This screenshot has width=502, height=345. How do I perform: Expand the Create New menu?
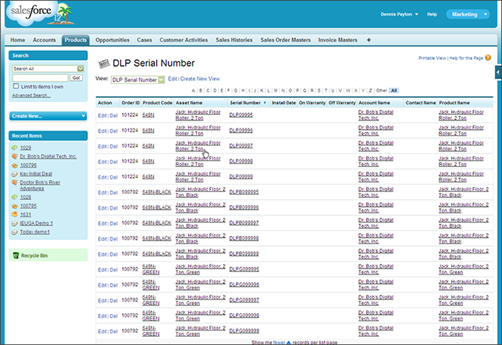[x=48, y=116]
